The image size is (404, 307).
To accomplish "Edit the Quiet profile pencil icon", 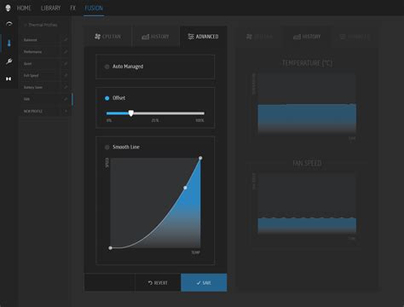I will [66, 64].
